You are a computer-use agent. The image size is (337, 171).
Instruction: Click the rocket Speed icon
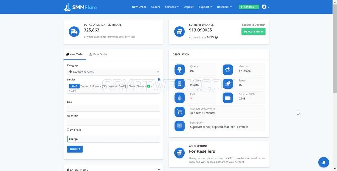click(228, 84)
